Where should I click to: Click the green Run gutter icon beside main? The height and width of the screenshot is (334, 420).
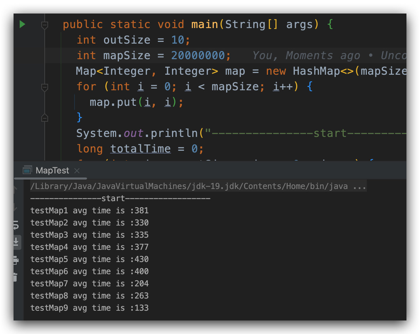[22, 24]
